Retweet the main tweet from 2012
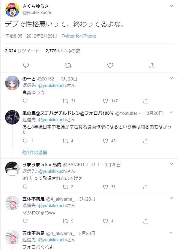 pos(68,65)
